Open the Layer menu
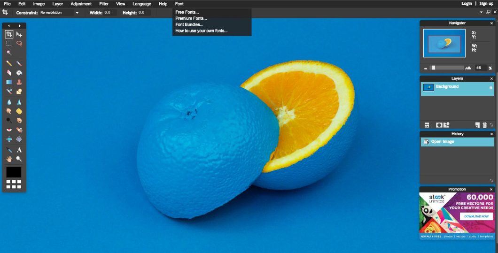 pyautogui.click(x=58, y=4)
